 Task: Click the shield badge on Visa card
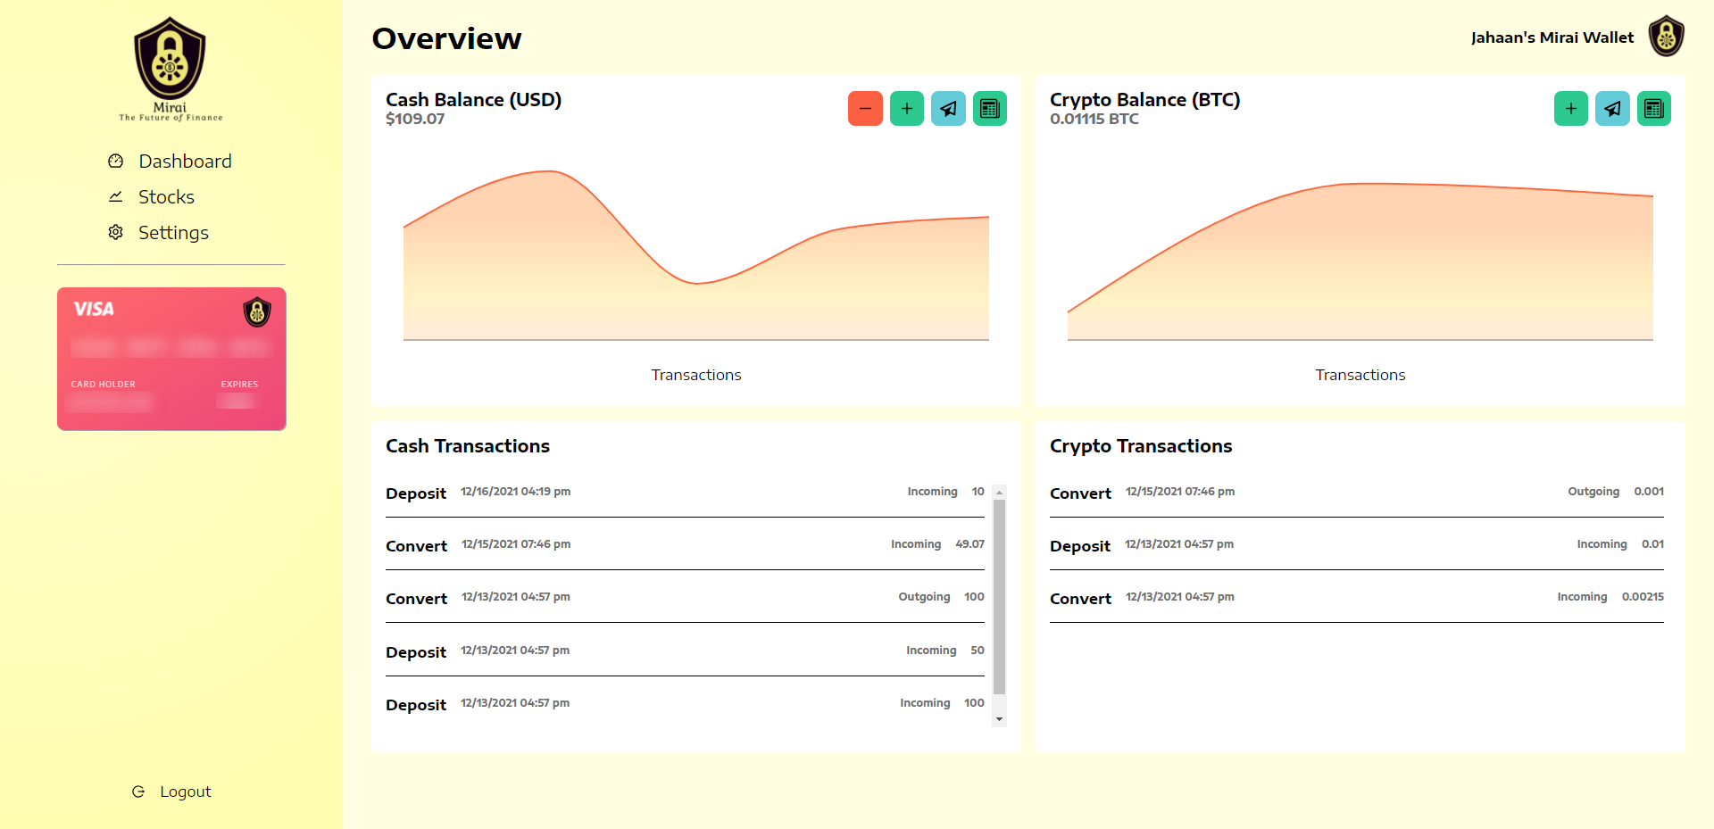click(x=257, y=312)
